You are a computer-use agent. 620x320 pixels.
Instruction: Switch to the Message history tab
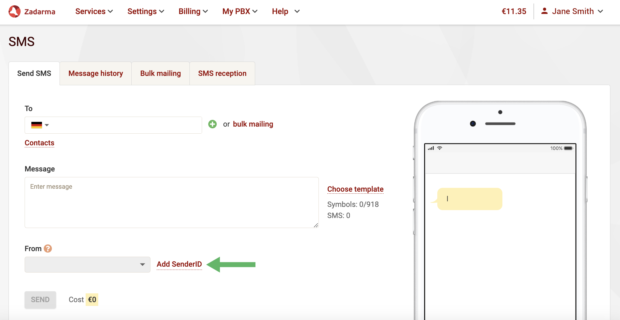95,74
